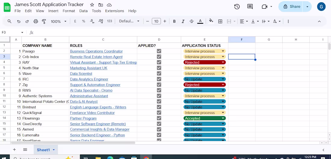Star the James Scott Application Tracker document
The image size is (331, 159).
92,5
